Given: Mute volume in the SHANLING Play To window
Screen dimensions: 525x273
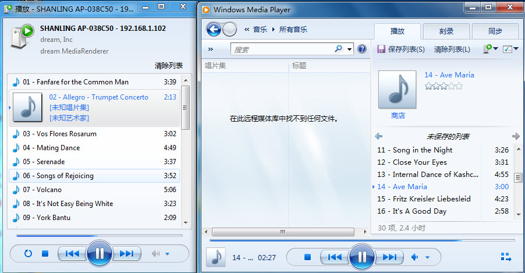Looking at the screenshot, I should pyautogui.click(x=155, y=254).
